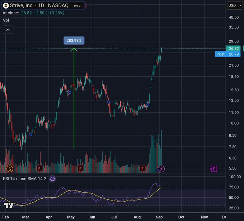Open the USD currency dropdown
Screen dimensions: 244x221
(235, 5)
